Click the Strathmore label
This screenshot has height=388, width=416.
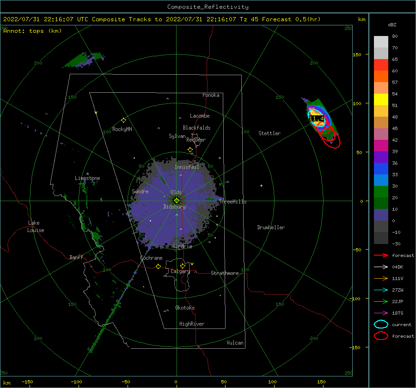[225, 273]
